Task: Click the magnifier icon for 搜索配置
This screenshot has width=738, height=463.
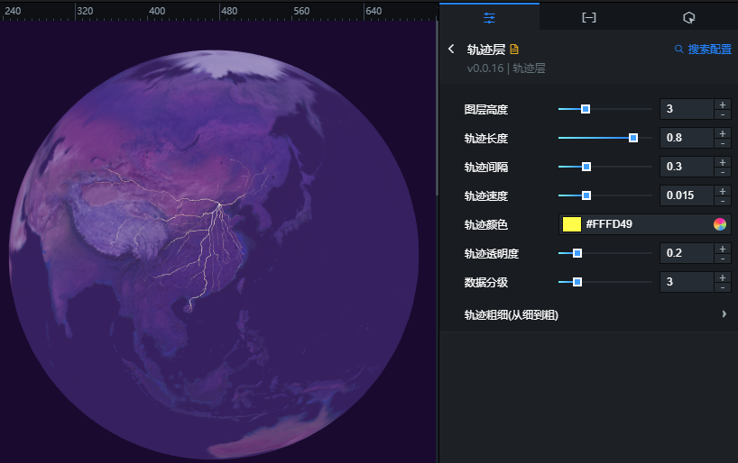Action: pyautogui.click(x=678, y=49)
